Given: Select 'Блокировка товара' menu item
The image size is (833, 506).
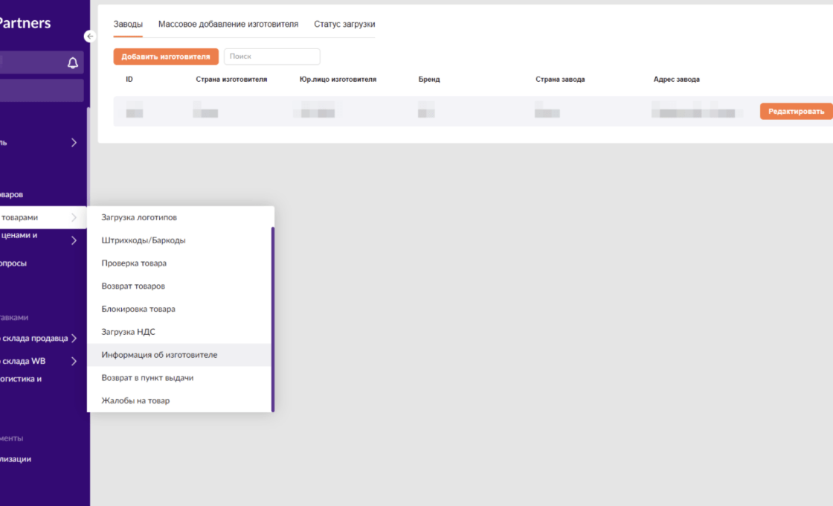Looking at the screenshot, I should point(138,309).
